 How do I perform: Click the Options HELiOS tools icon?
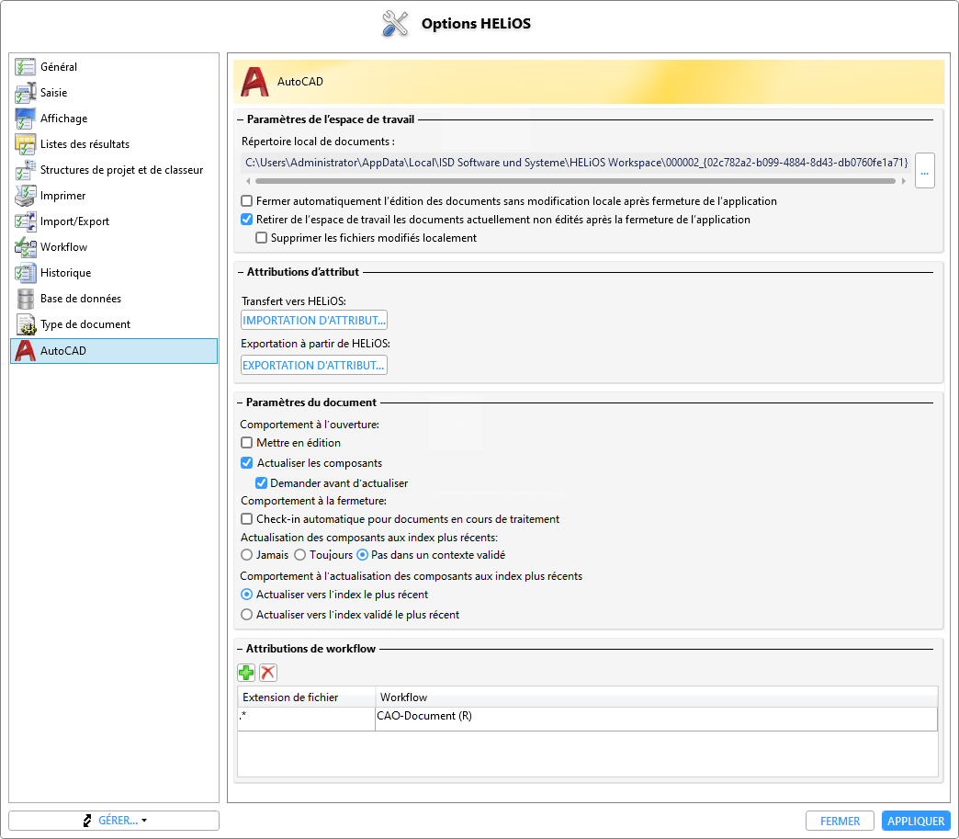click(x=395, y=24)
